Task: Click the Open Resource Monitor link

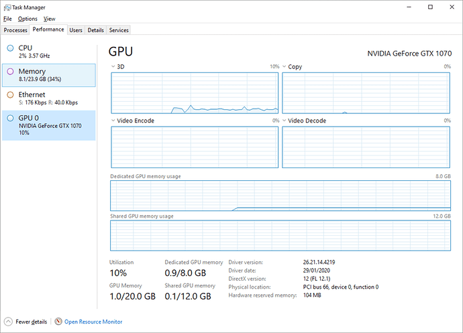Action: (93, 322)
